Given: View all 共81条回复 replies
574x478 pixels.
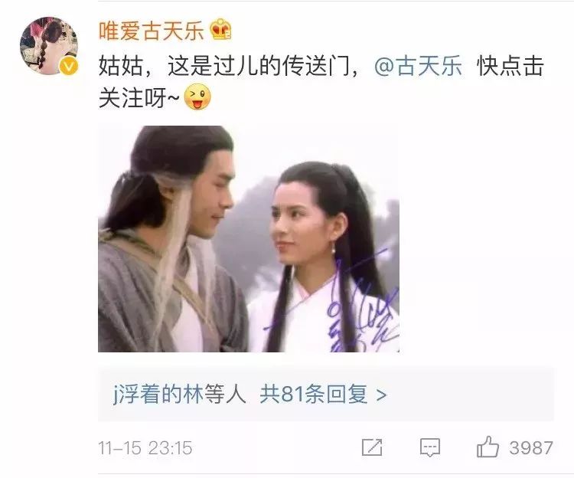Looking at the screenshot, I should (x=313, y=395).
